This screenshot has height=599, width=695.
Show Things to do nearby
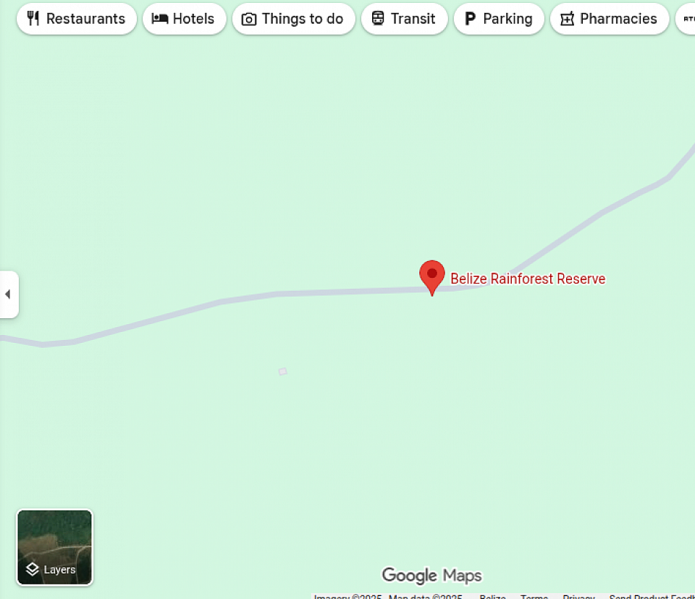click(x=293, y=19)
